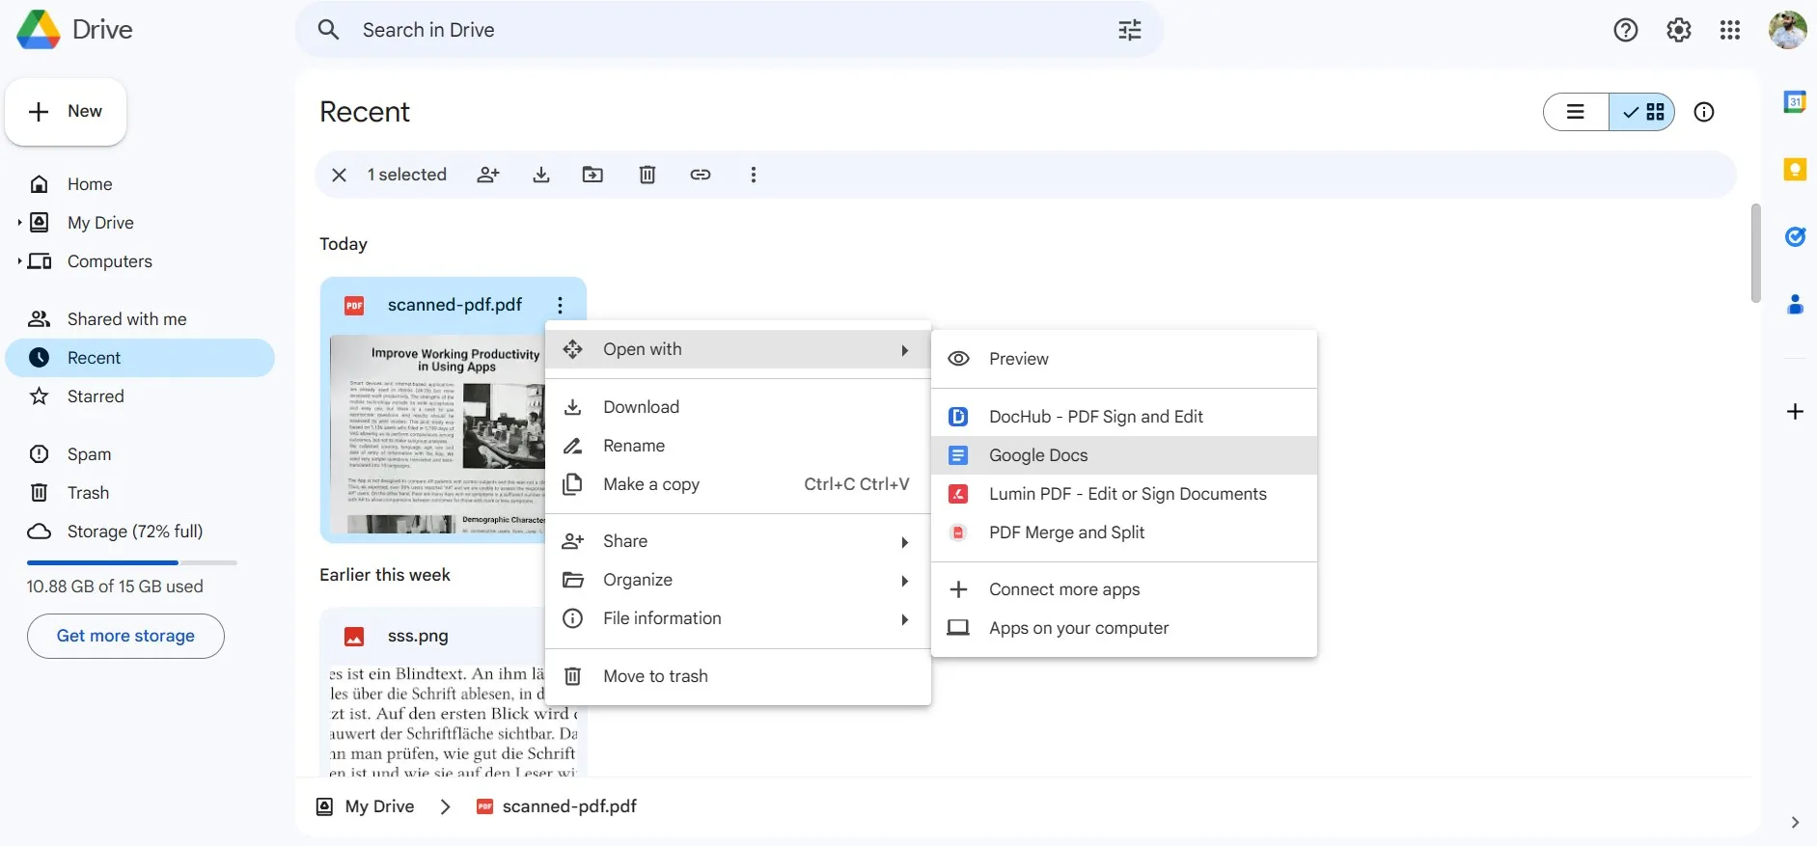Click Download in the context menu
This screenshot has width=1817, height=846.
click(x=737, y=407)
